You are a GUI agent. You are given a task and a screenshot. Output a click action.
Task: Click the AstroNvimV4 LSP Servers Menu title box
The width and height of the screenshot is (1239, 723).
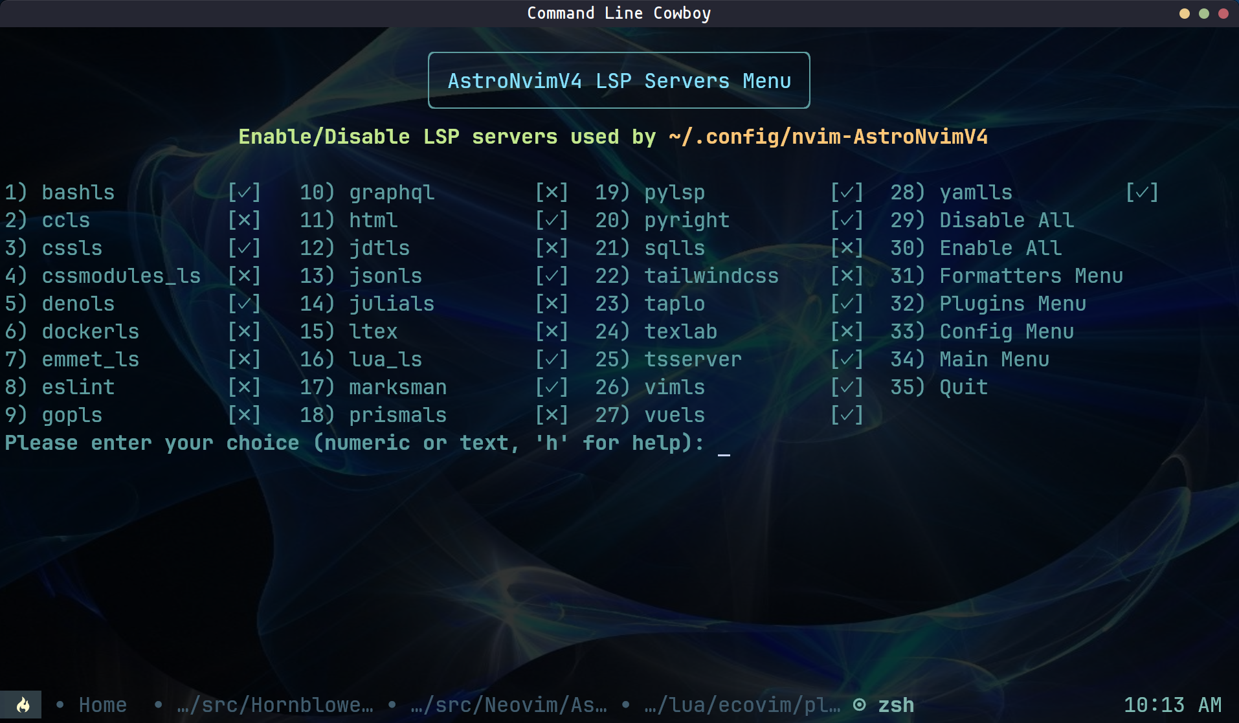pyautogui.click(x=619, y=80)
